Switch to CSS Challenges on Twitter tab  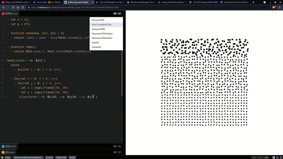point(110,2)
